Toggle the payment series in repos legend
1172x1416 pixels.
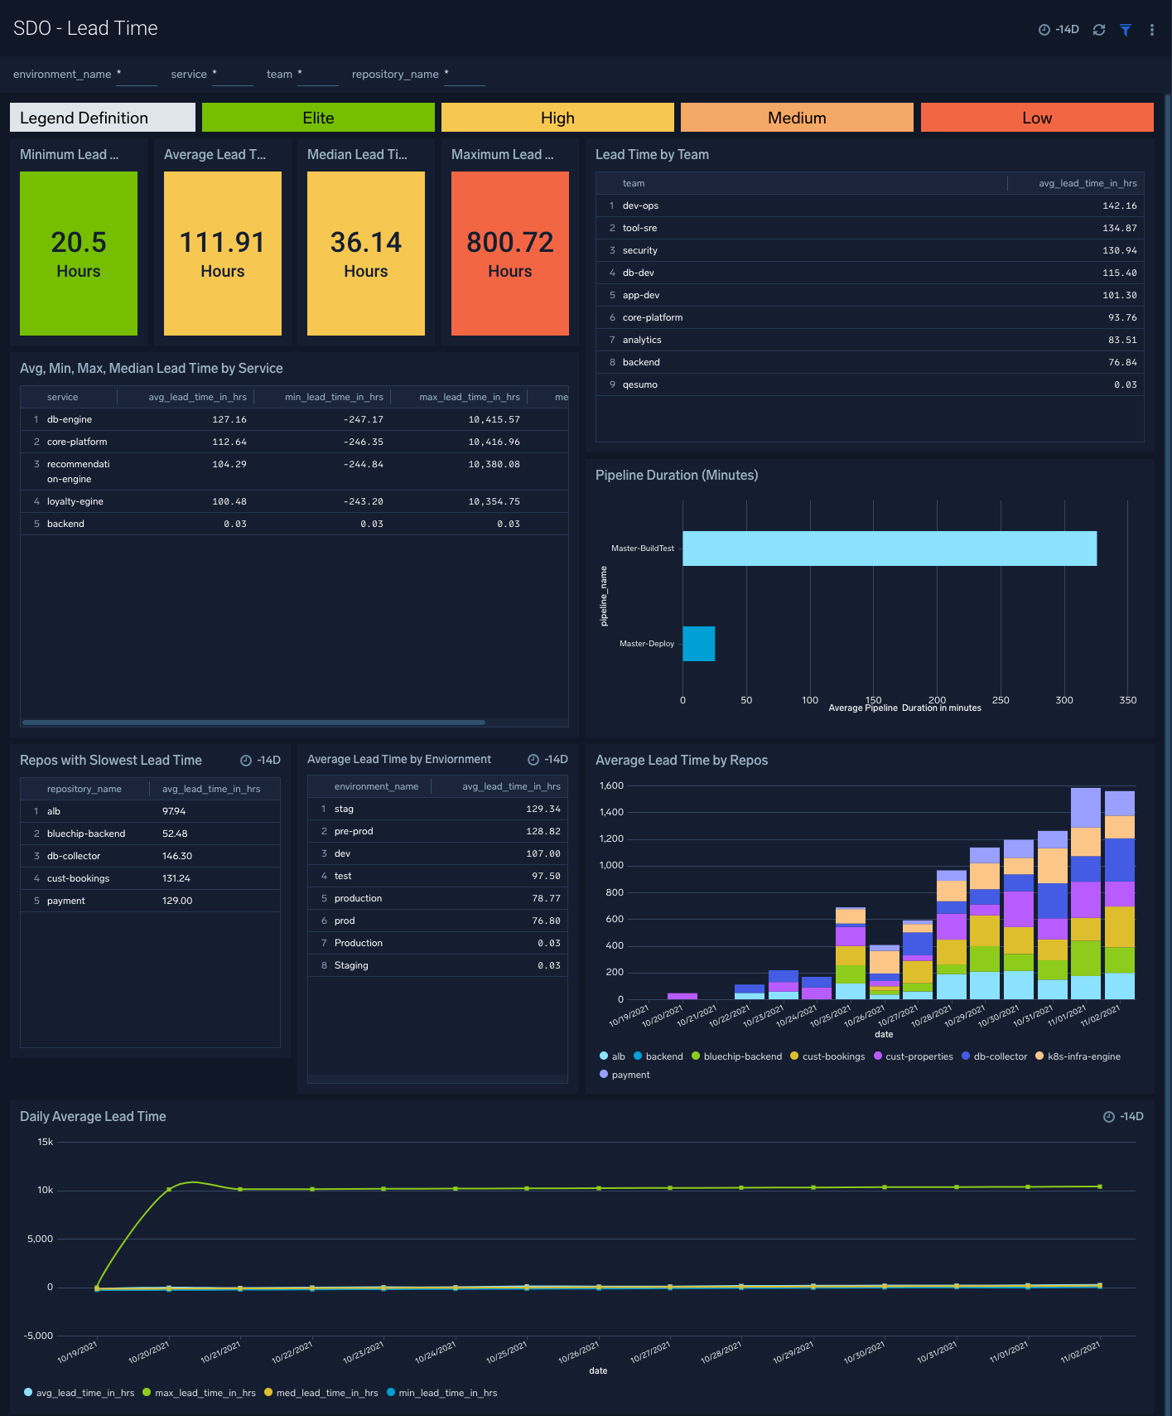(625, 1075)
